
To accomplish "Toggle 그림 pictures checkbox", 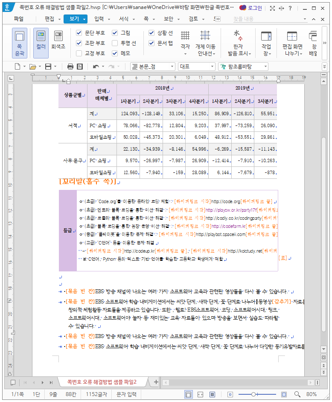I will (x=115, y=33).
